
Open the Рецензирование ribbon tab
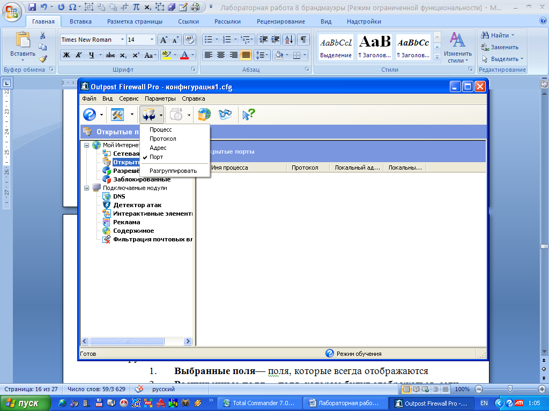coord(281,21)
